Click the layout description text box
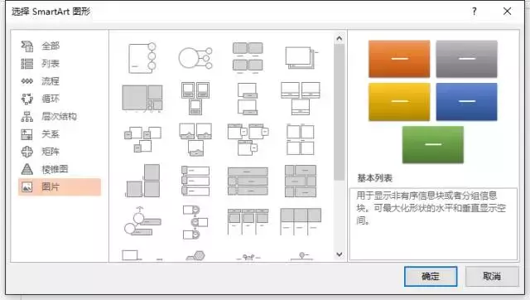Viewport: 530px width, 300px height. (x=433, y=224)
